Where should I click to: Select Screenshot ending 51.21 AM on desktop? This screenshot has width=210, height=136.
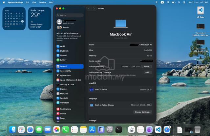[x=200, y=46]
